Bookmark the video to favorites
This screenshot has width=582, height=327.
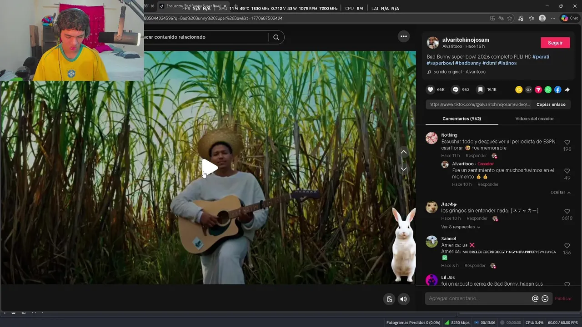480,89
